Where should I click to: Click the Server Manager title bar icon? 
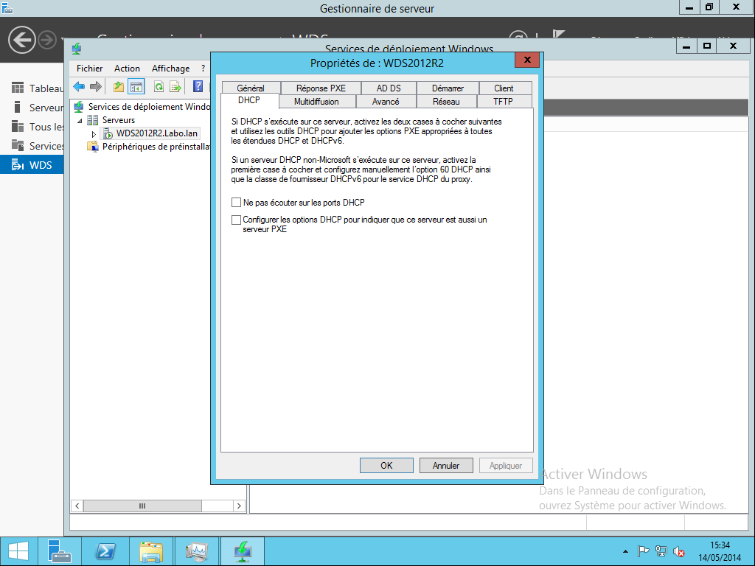7,7
